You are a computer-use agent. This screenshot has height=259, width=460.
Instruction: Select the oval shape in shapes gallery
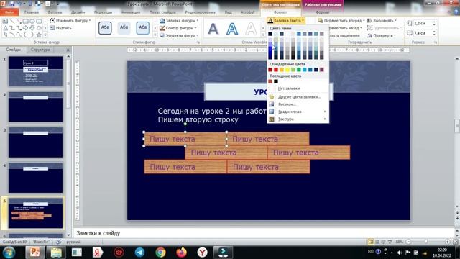coord(32,21)
